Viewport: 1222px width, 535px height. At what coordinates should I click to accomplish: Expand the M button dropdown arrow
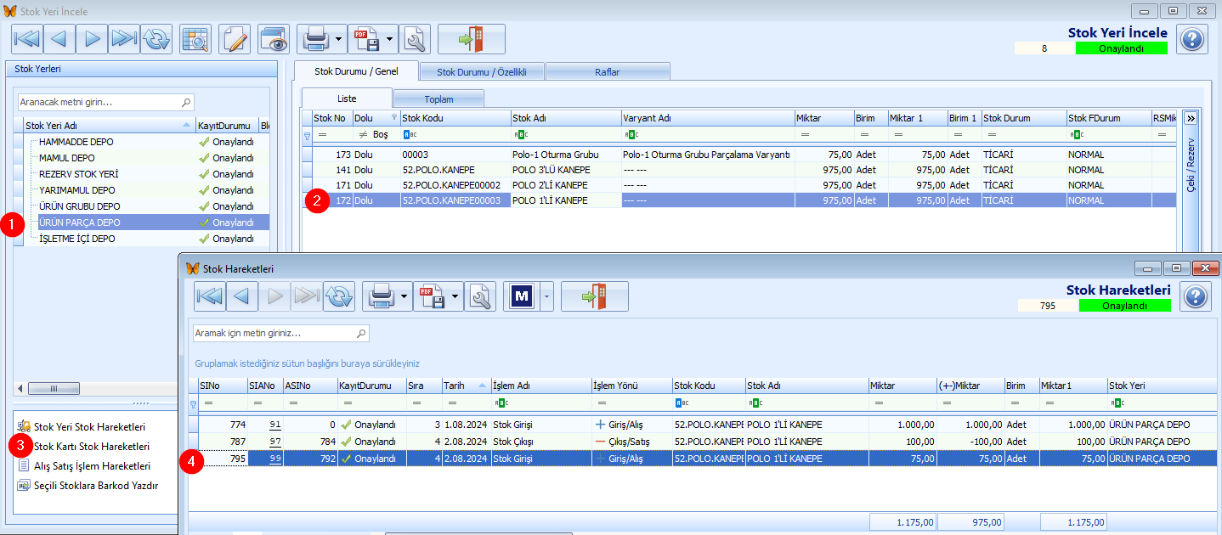point(546,296)
